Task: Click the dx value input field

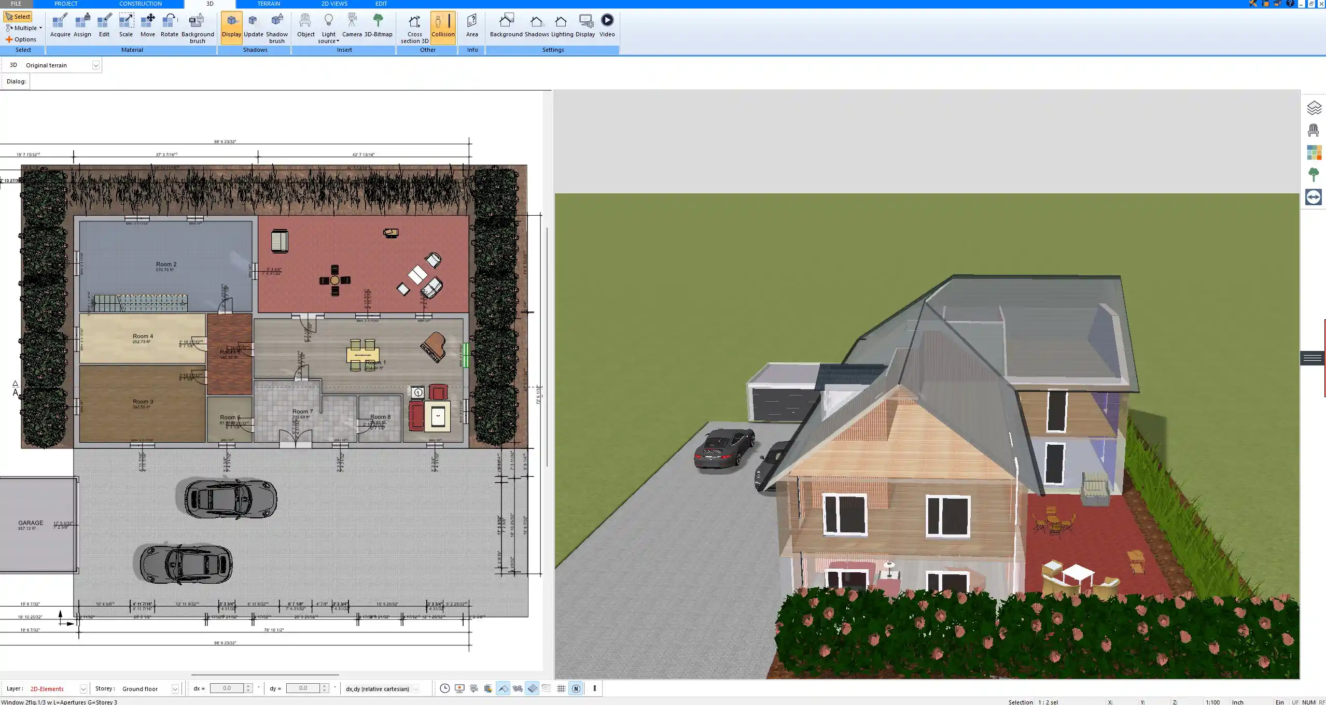Action: 227,688
